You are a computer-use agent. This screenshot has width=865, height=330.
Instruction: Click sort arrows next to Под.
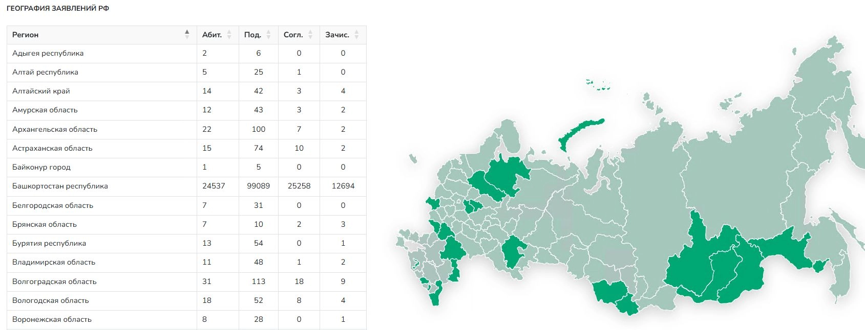pos(268,34)
